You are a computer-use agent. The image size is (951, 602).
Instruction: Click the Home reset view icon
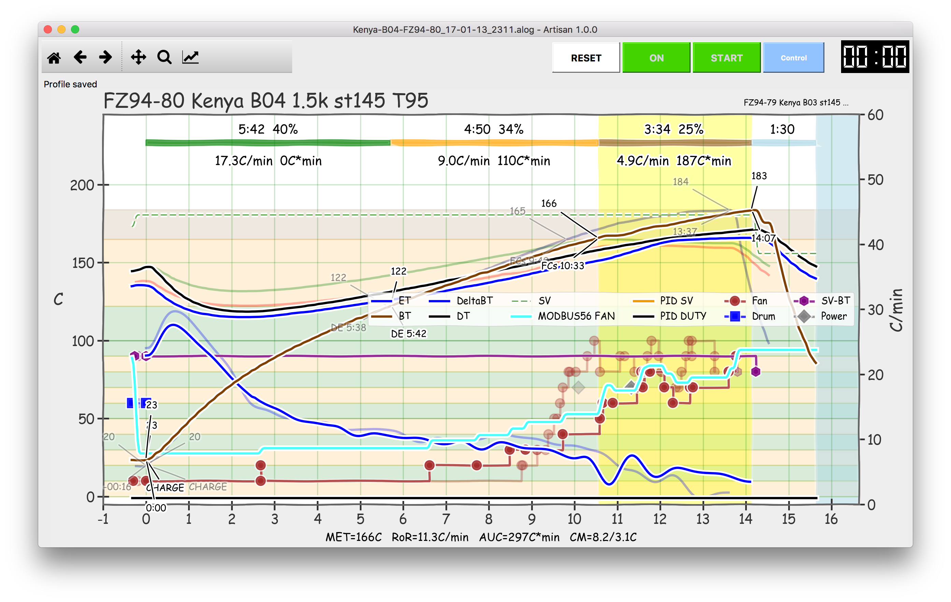point(54,58)
